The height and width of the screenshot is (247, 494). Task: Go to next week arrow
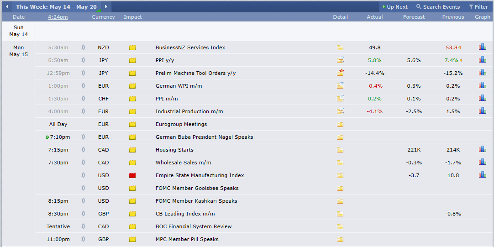pyautogui.click(x=106, y=6)
